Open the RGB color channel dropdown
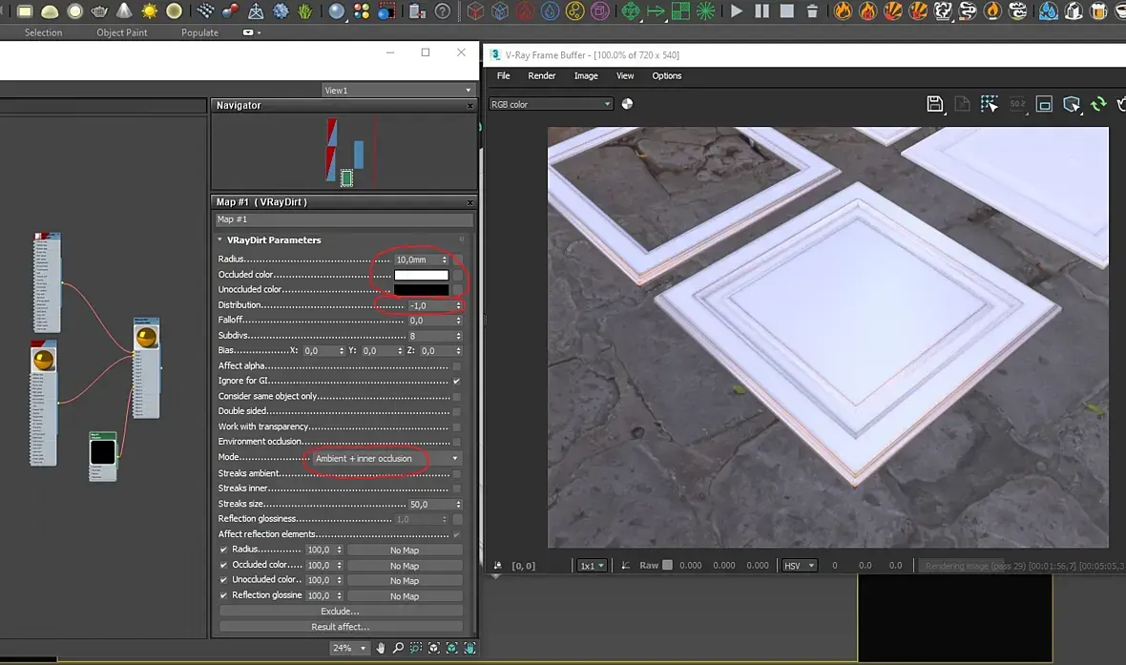Viewport: 1126px width, 665px height. pos(551,104)
